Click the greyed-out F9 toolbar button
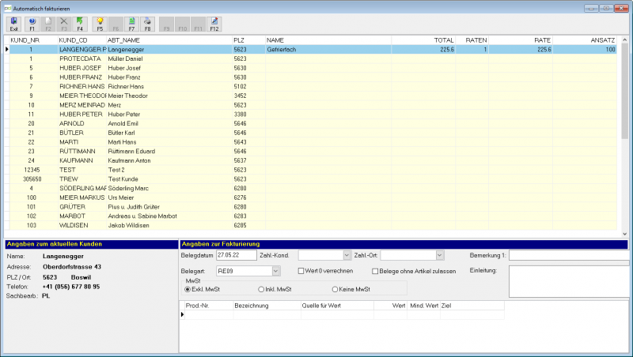The image size is (633, 357). coord(166,24)
